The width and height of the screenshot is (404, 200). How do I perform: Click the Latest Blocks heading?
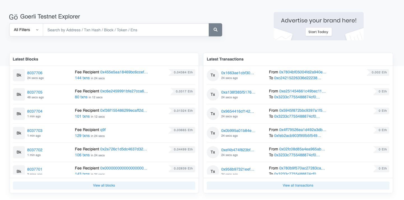(x=25, y=59)
